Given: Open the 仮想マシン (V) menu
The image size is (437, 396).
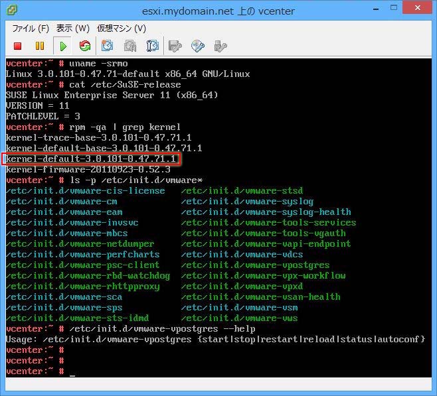Looking at the screenshot, I should 122,29.
